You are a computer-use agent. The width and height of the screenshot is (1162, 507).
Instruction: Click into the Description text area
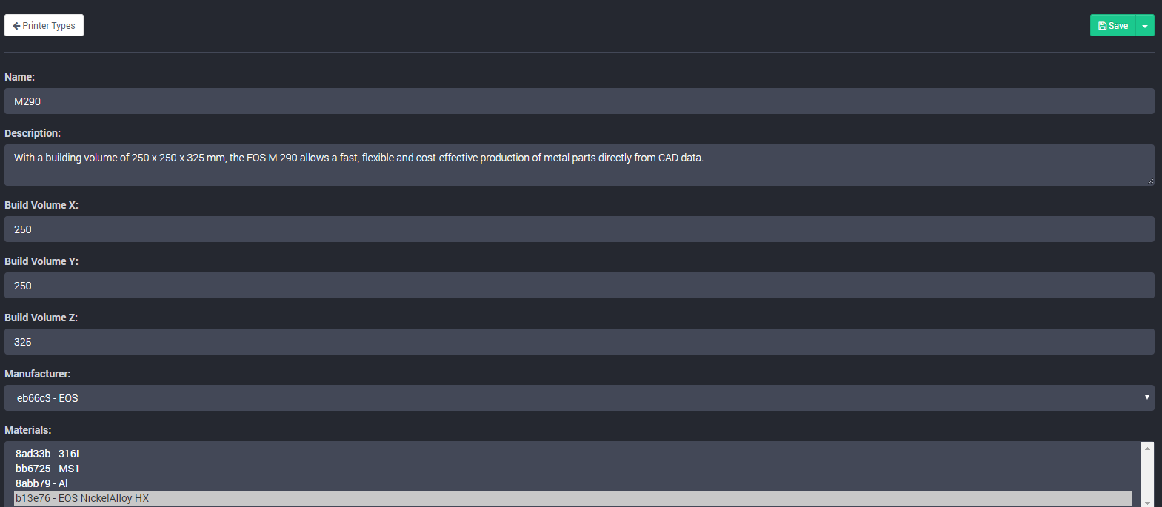pyautogui.click(x=579, y=164)
